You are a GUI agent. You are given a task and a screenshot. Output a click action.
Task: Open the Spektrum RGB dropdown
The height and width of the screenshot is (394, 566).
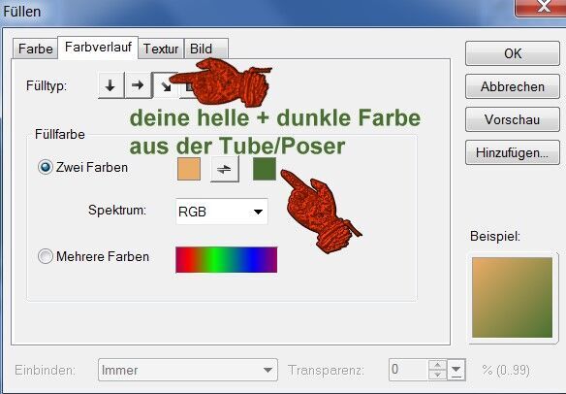[x=222, y=212]
